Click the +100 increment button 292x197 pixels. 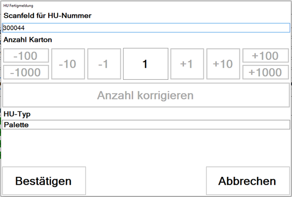pyautogui.click(x=265, y=56)
